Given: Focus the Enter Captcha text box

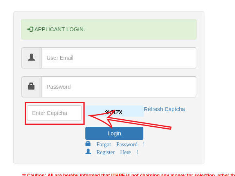Looking at the screenshot, I should point(54,113).
